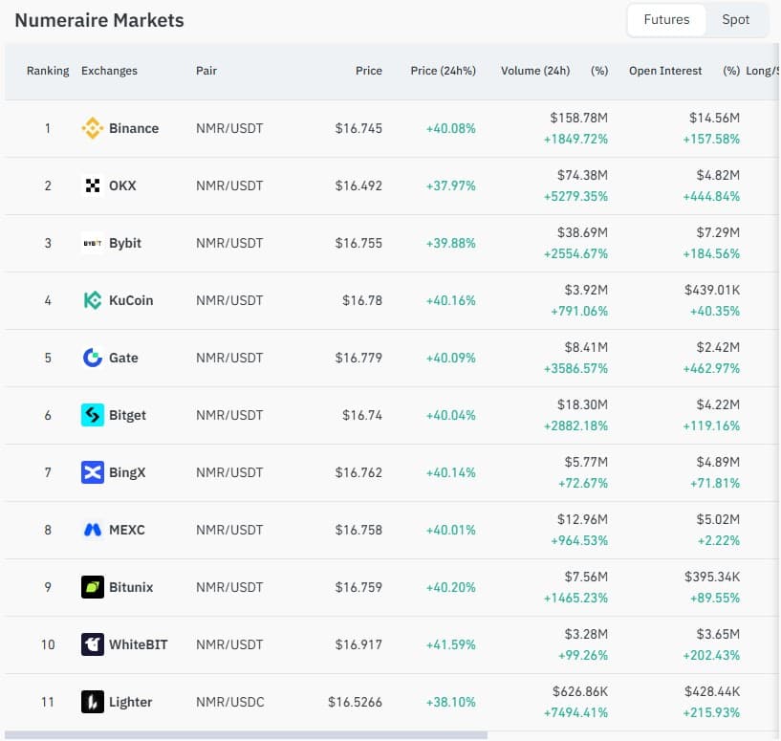Click BingX volume change +72.67%
Viewport: 781px width, 741px height.
[x=583, y=484]
